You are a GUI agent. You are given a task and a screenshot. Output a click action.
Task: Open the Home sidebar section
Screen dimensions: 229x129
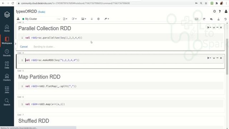point(7,28)
